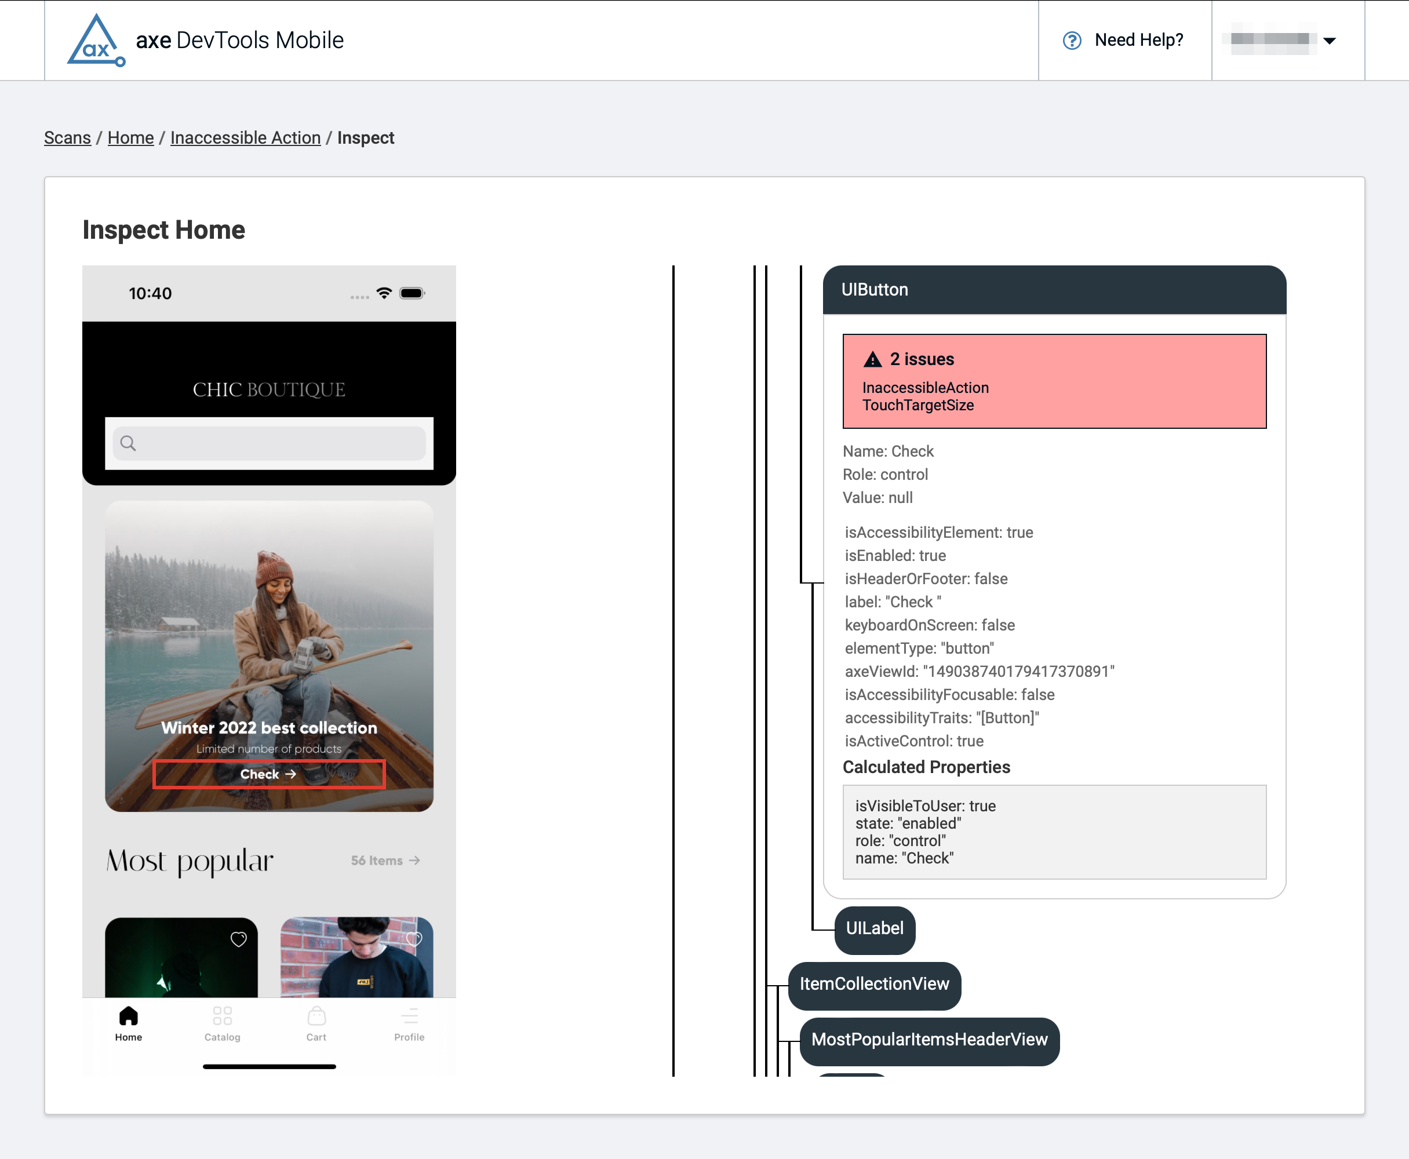Viewport: 1409px width, 1159px height.
Task: Click the Home breadcrumb link
Action: point(131,137)
